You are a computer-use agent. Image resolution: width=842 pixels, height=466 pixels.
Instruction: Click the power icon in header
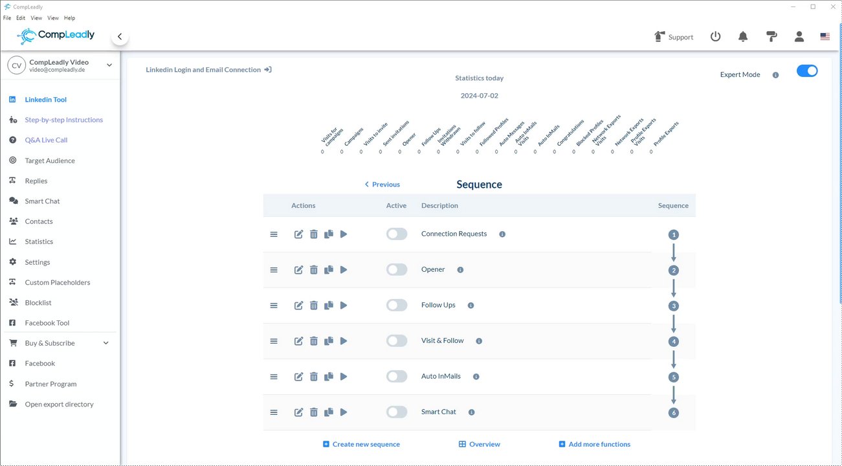pyautogui.click(x=715, y=37)
